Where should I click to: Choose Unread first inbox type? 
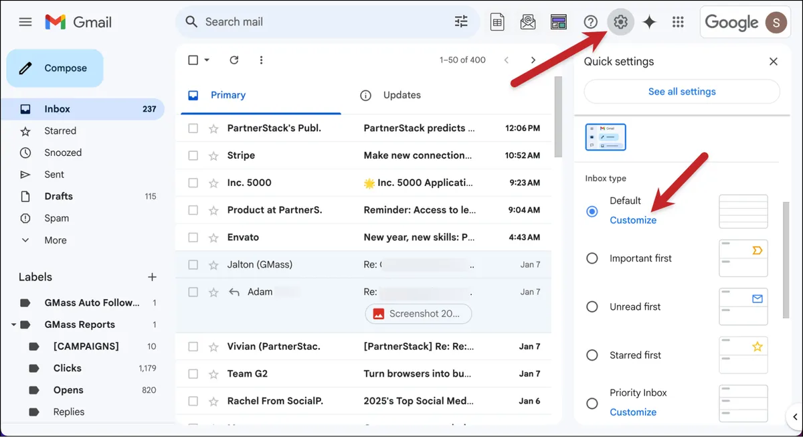tap(592, 307)
